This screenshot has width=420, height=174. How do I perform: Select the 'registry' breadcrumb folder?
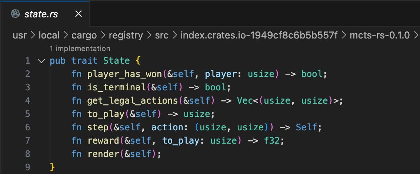point(126,35)
